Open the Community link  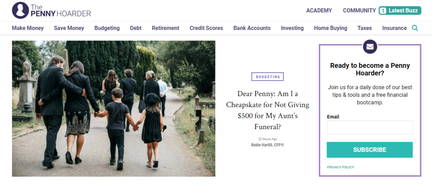(x=359, y=11)
